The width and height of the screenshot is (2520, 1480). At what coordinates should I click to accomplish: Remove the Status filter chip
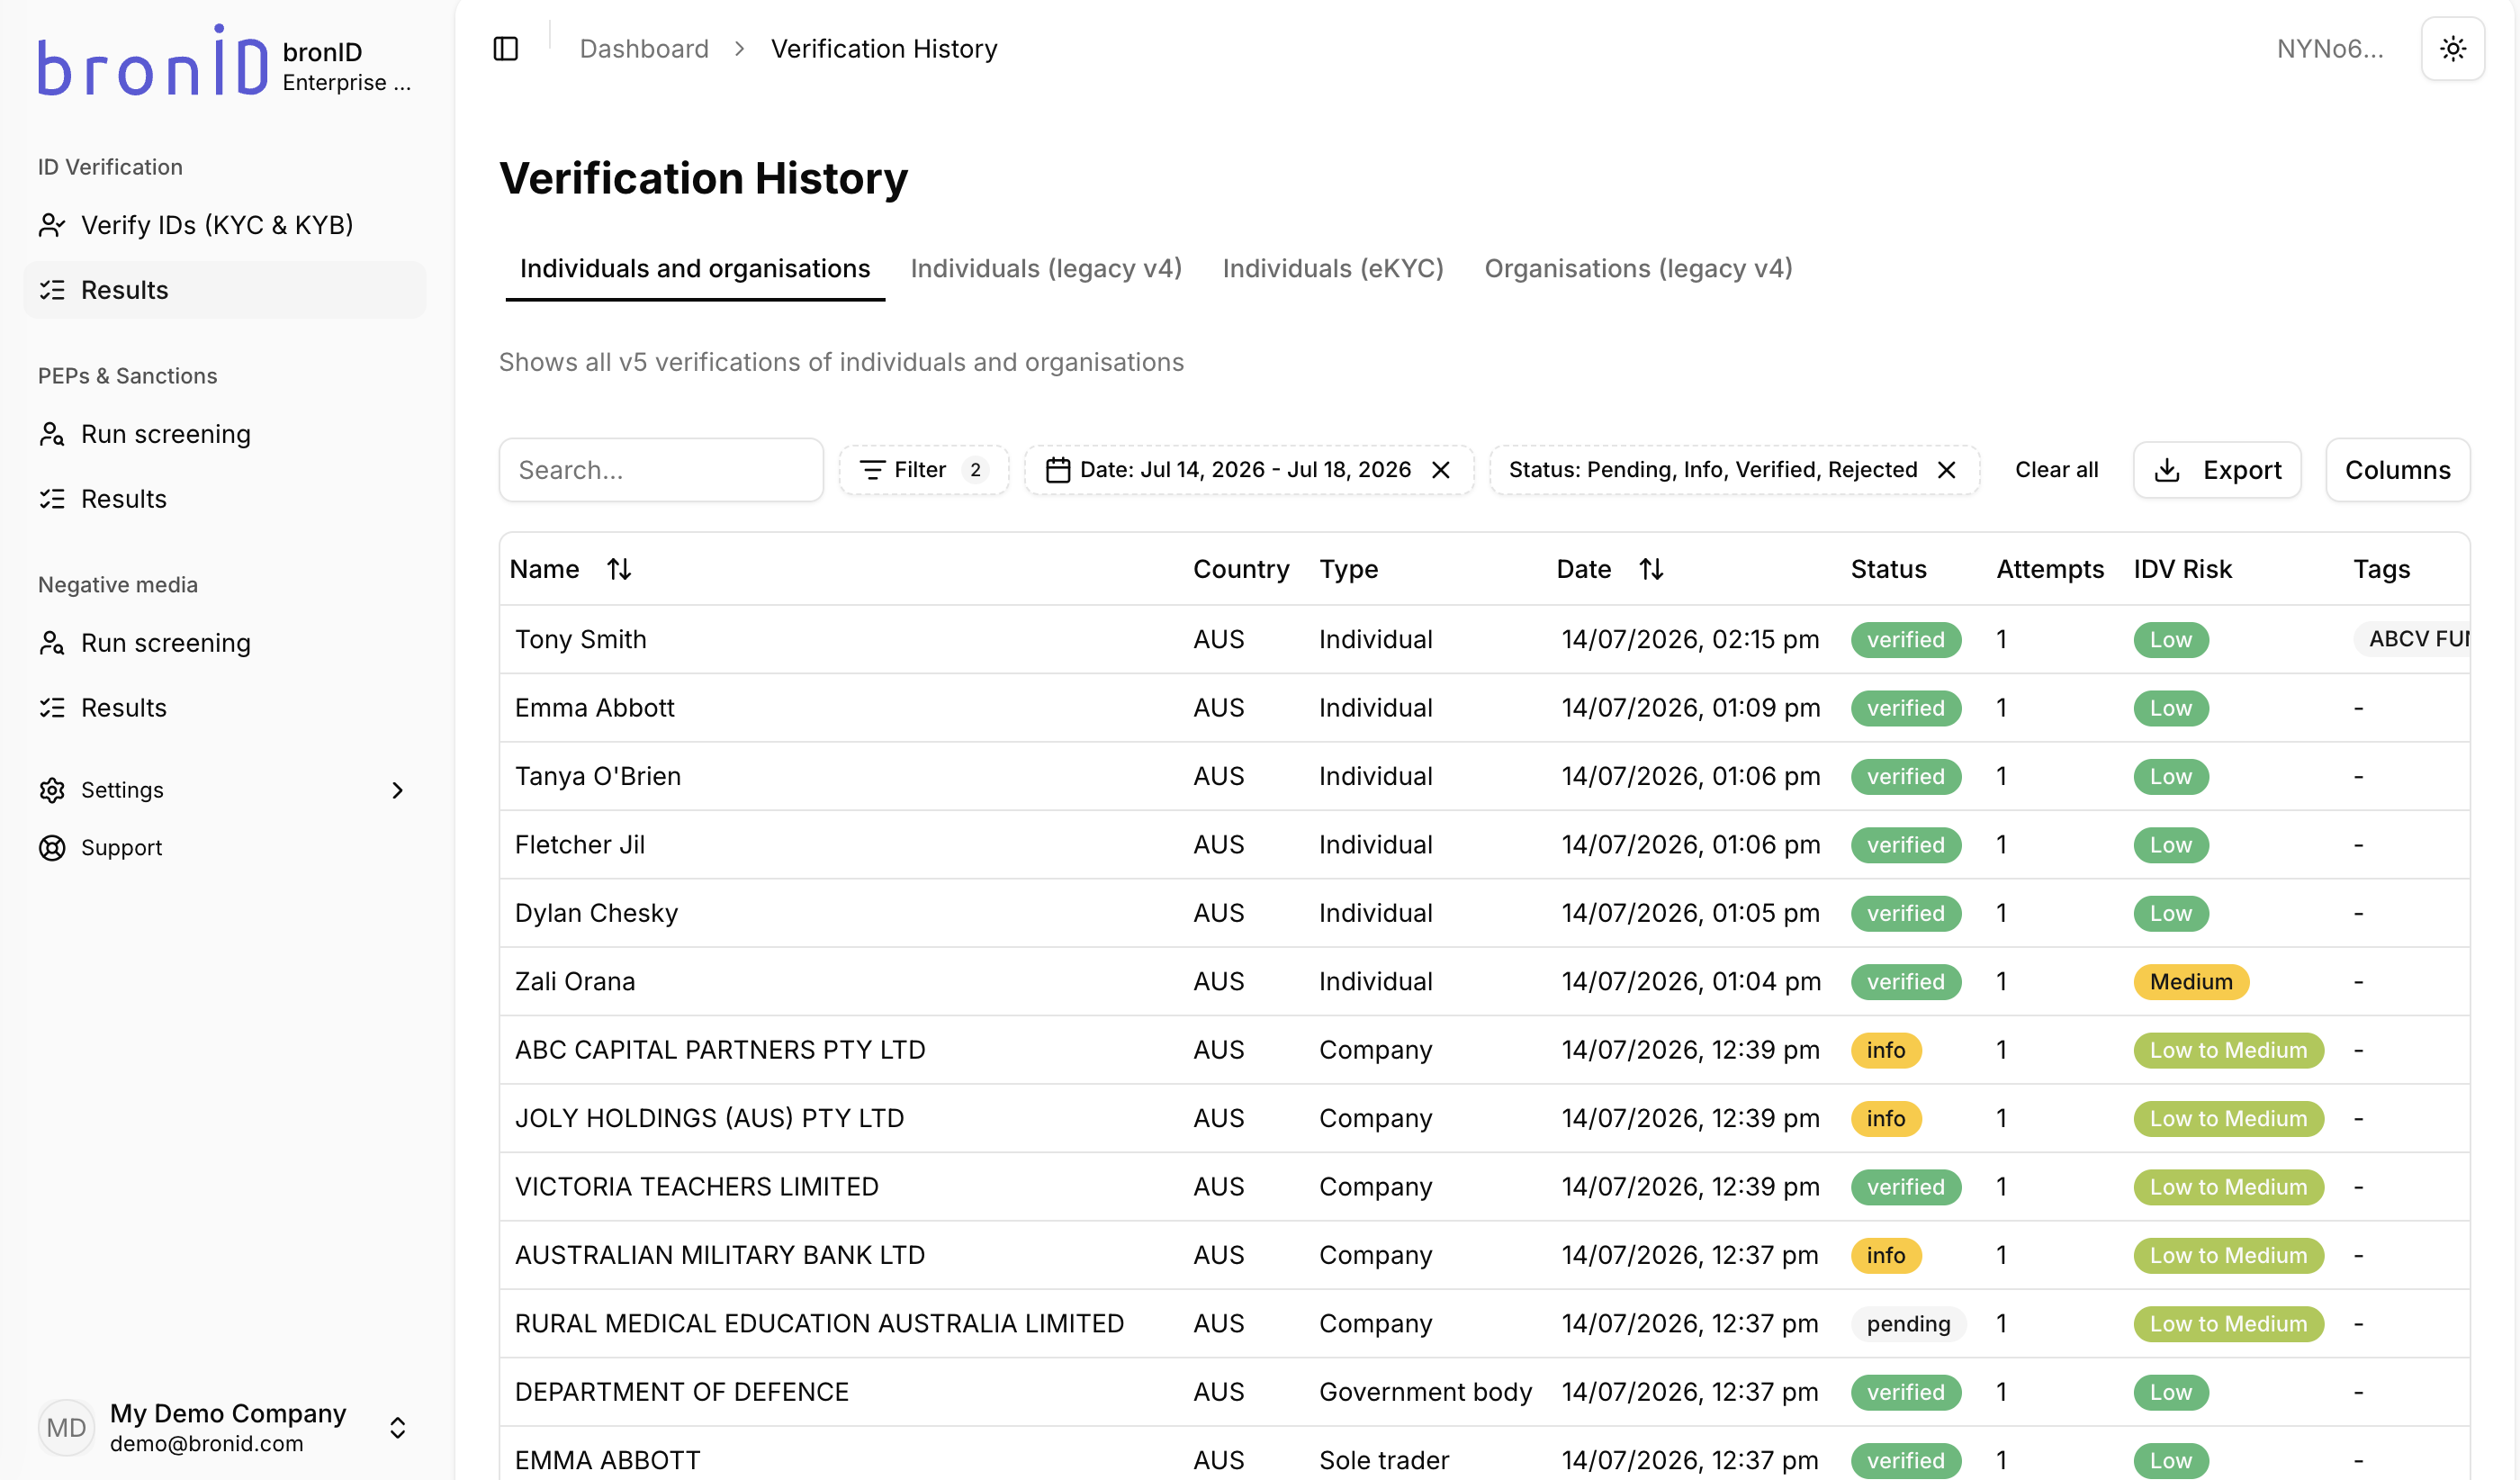[x=1947, y=470]
